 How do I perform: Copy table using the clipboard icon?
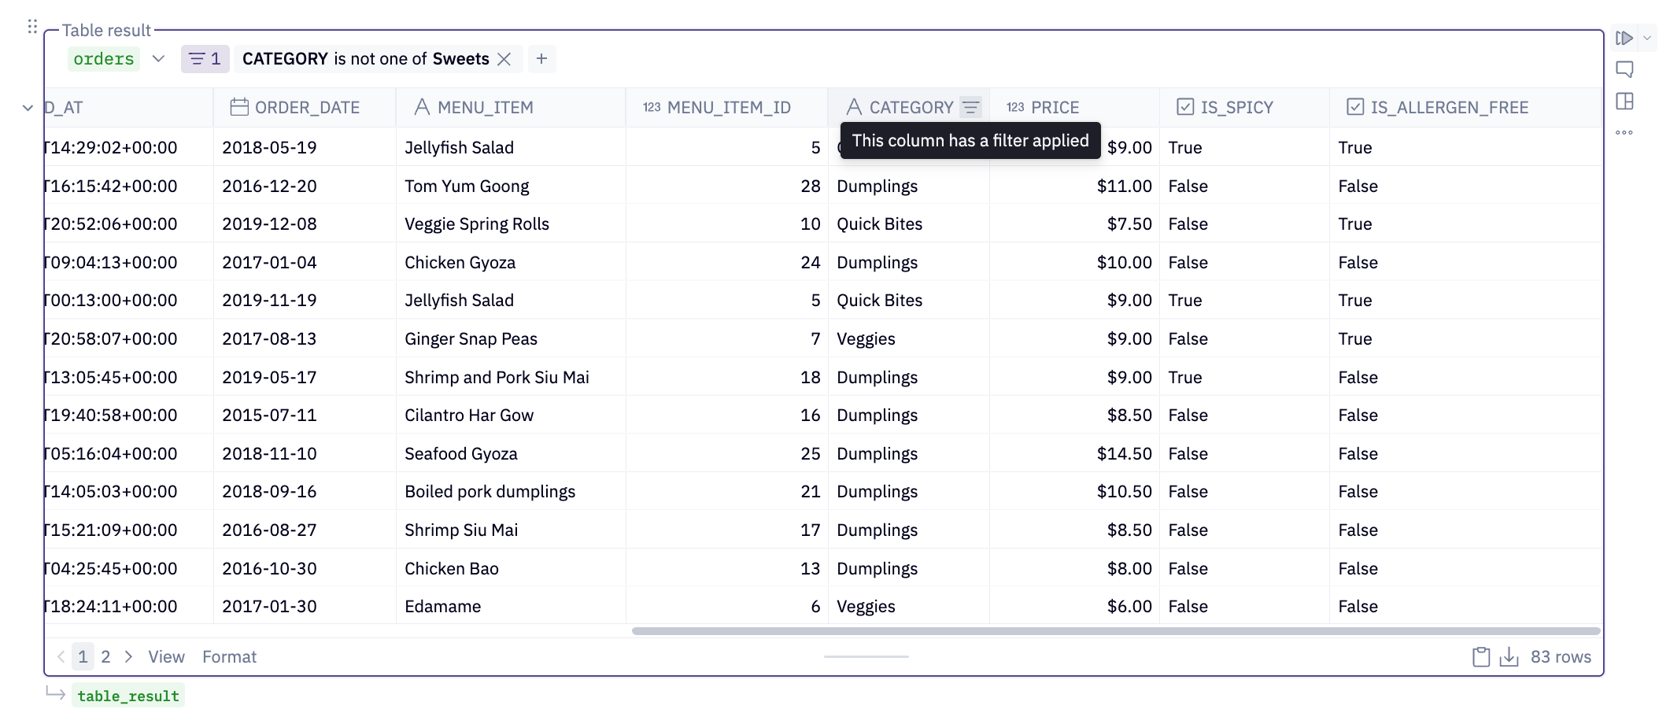[1480, 657]
